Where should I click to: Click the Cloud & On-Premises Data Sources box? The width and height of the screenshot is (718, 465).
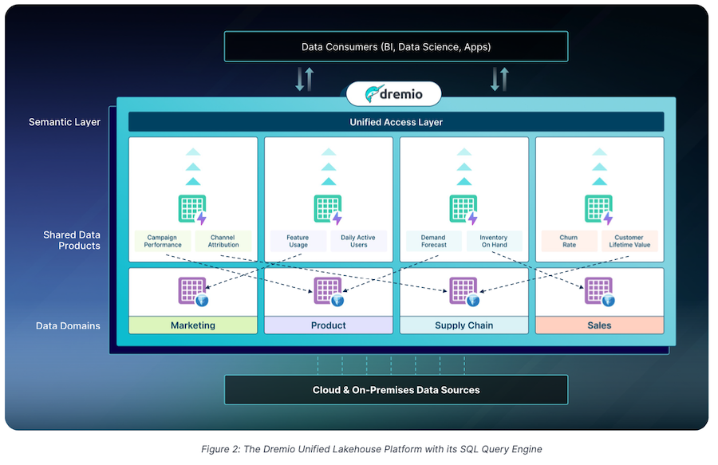pyautogui.click(x=396, y=390)
